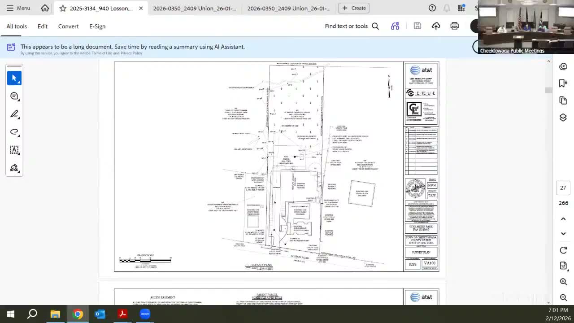Open the AI Assistant side panel icon
The width and height of the screenshot is (574, 323).
click(563, 67)
